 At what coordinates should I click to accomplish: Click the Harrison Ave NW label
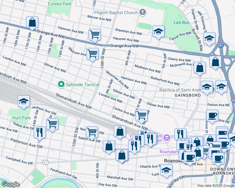(x=134, y=80)
